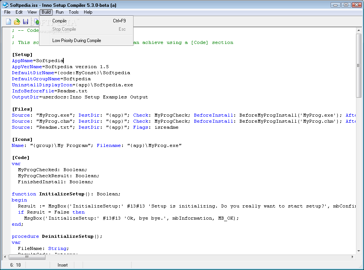Click the vertical scrollbar up arrow
364x270 pixels.
(359, 30)
